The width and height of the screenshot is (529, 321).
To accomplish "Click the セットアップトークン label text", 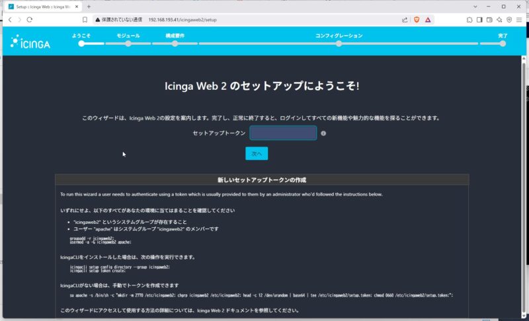I will pos(219,133).
